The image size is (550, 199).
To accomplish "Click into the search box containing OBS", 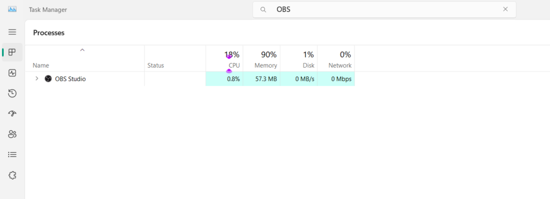I will coord(384,10).
